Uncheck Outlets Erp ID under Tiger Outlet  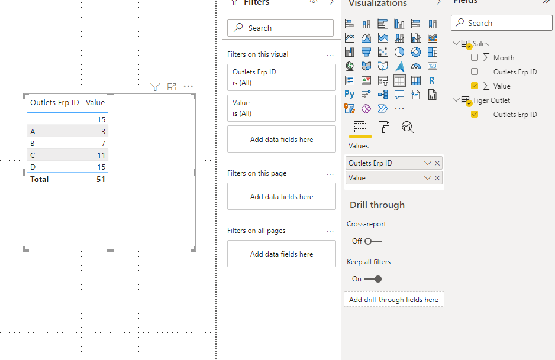tap(475, 114)
